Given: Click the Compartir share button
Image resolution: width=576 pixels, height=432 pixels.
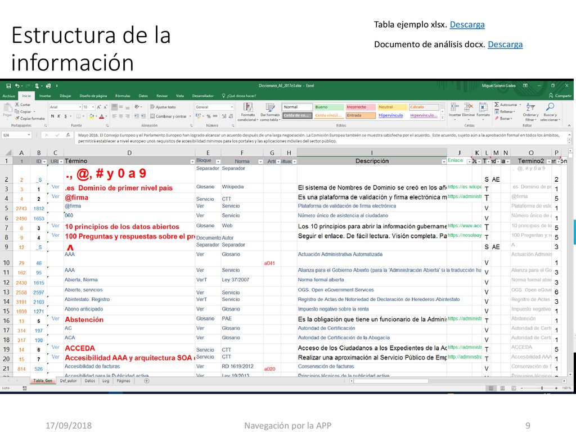Looking at the screenshot, I should 560,96.
